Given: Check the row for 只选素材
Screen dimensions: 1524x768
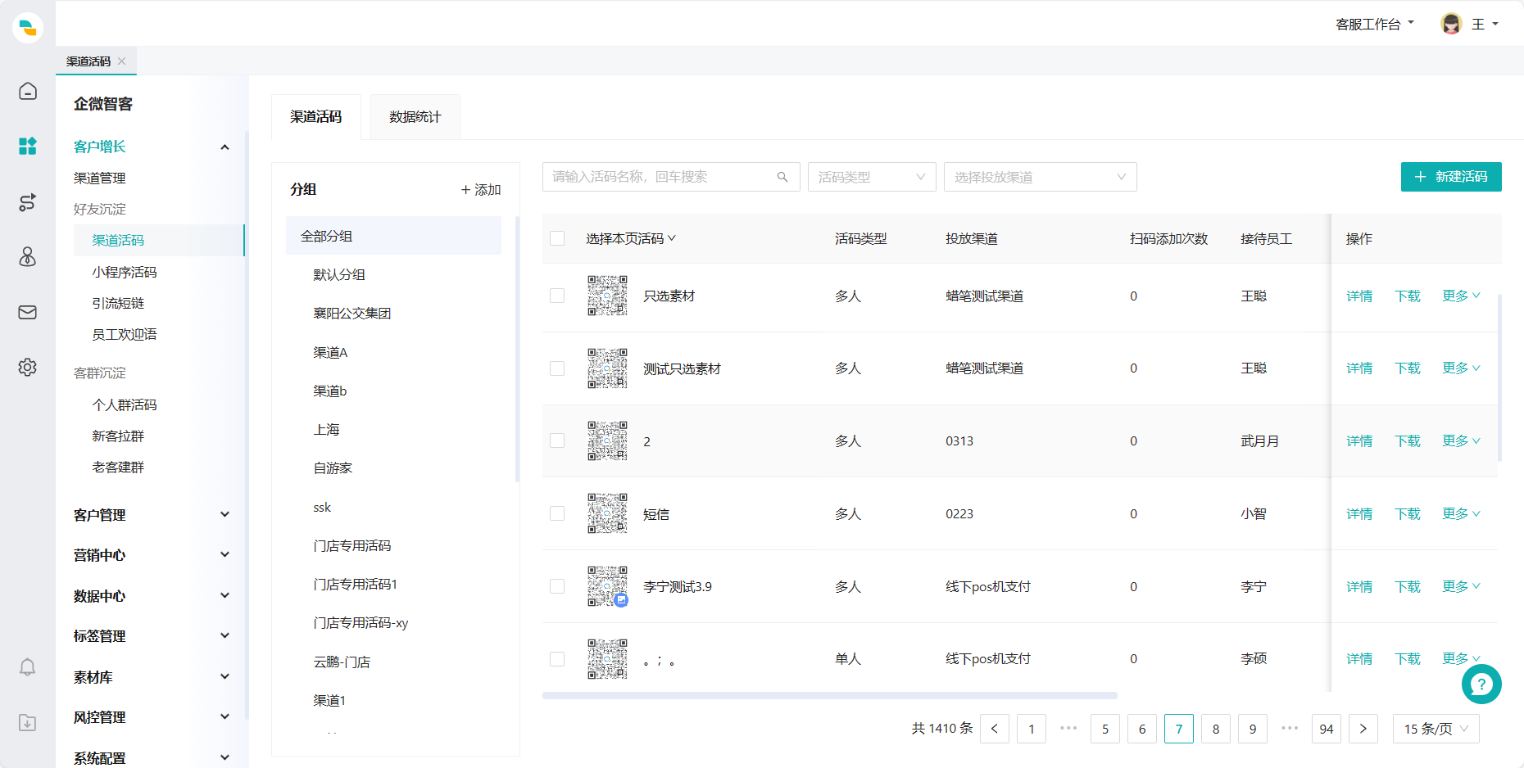Looking at the screenshot, I should [557, 296].
